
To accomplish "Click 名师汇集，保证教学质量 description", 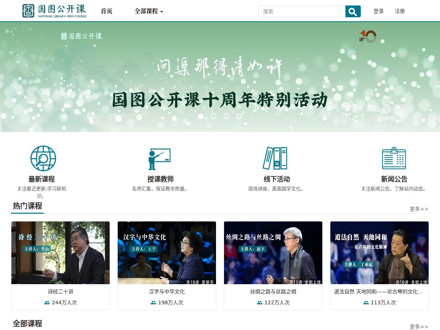I will tap(160, 189).
